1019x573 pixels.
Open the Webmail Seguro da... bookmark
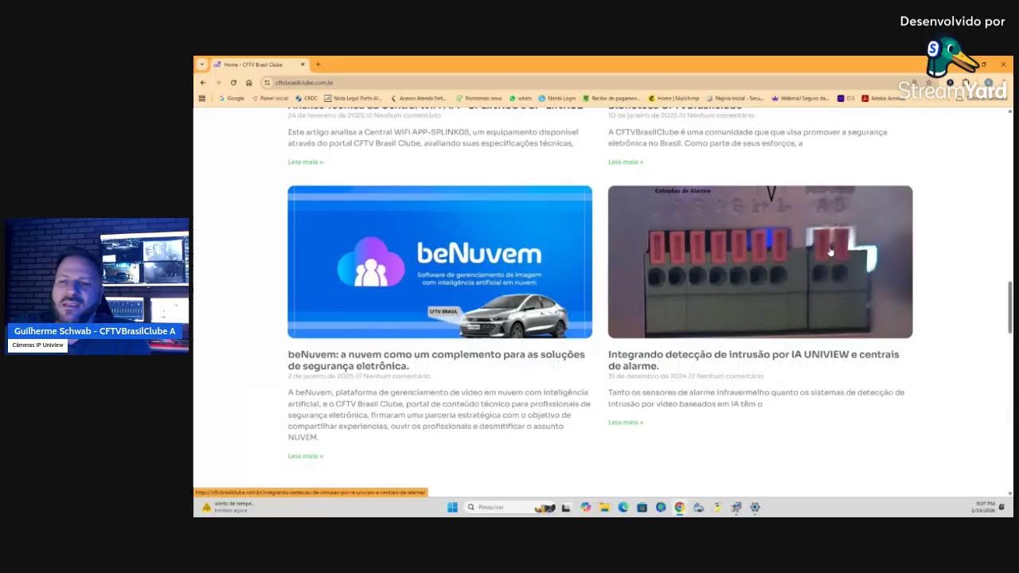pyautogui.click(x=800, y=98)
